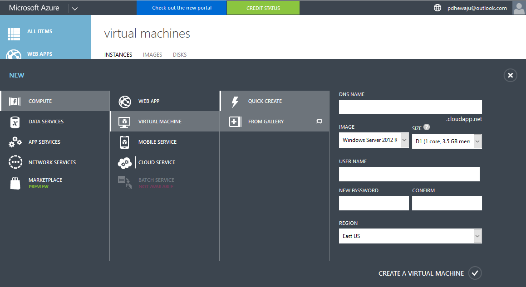Expand the Microsoft Azure header chevron
The image size is (526, 287).
pos(75,8)
